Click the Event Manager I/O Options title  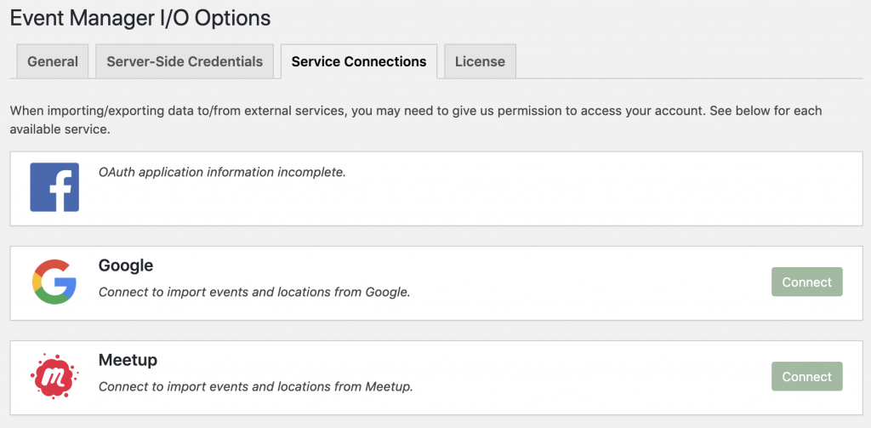click(140, 19)
